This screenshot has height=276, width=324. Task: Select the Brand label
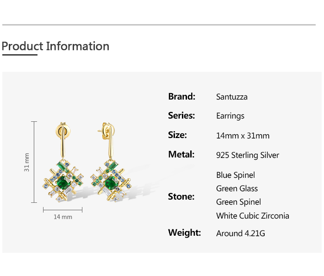point(181,96)
